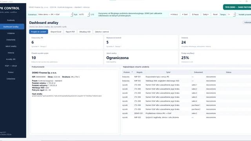
Task: Go to Ustalenia in the sidebar
Action: [x=11, y=33]
